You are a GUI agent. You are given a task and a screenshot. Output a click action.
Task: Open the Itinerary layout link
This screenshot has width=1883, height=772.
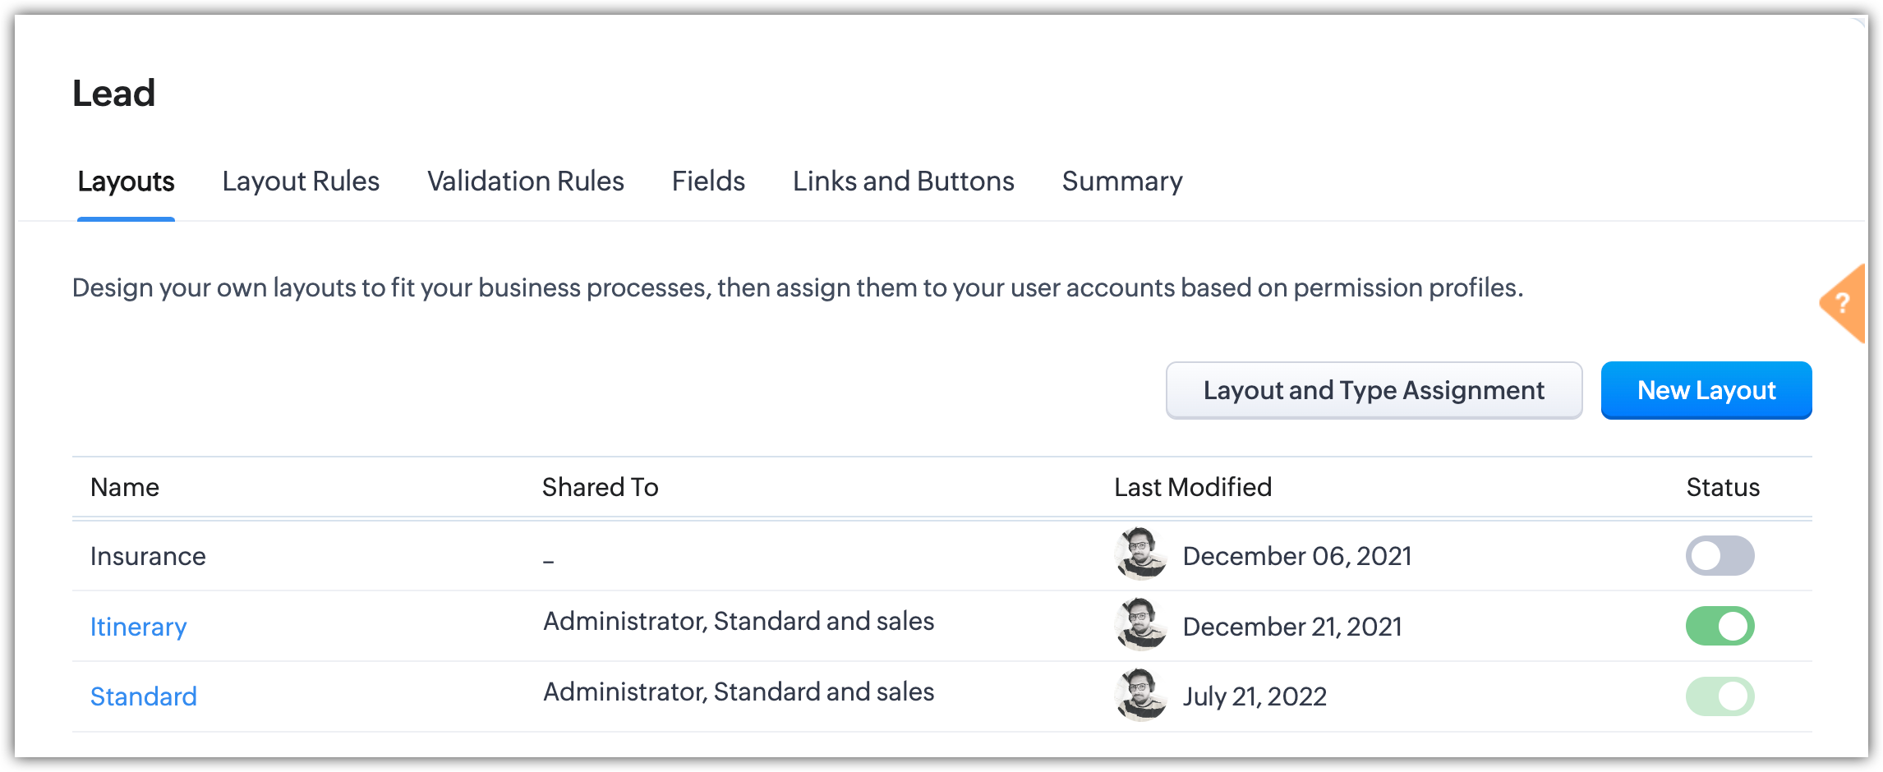(138, 627)
